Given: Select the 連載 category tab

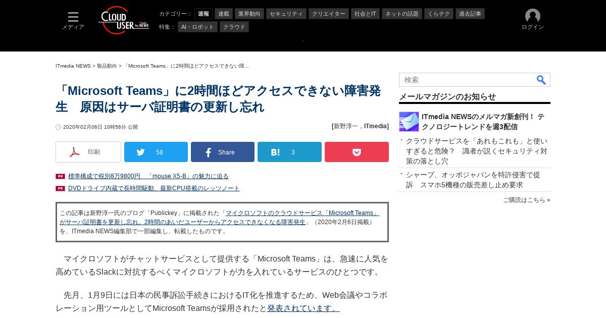Looking at the screenshot, I should [x=224, y=14].
